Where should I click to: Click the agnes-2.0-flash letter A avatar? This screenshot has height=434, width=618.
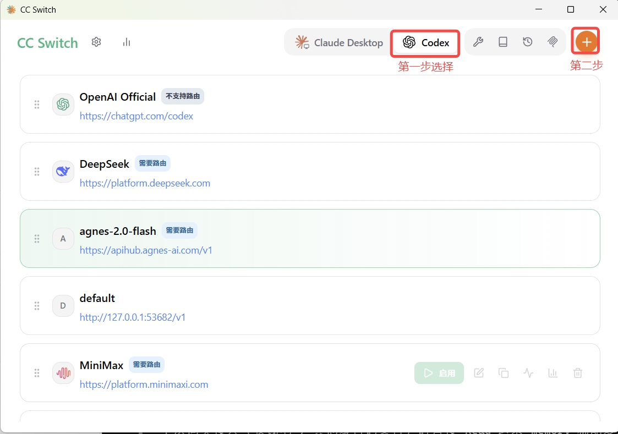tap(63, 239)
